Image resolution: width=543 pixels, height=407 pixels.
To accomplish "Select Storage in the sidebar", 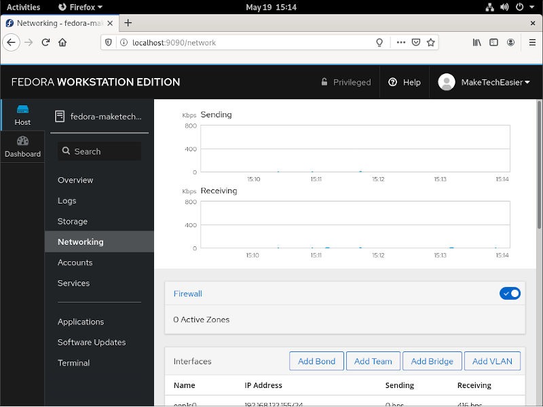I will [73, 221].
